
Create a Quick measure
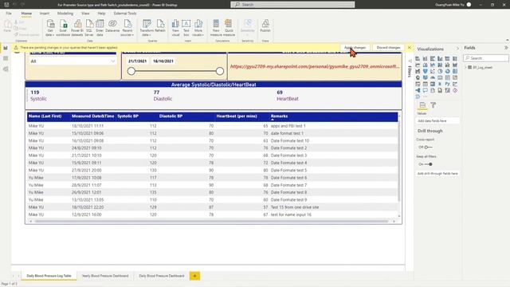229,27
